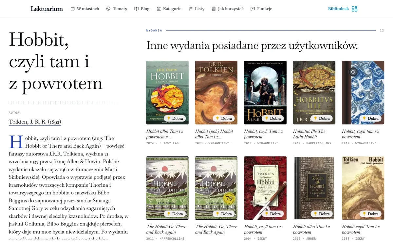Click Dobra badge on 1988 Iskry cover
Screen dimensions: 393x246
[x=370, y=214]
